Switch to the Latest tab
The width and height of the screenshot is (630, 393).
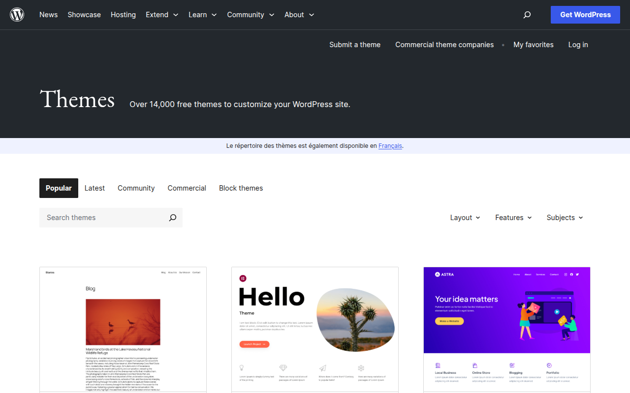(94, 188)
